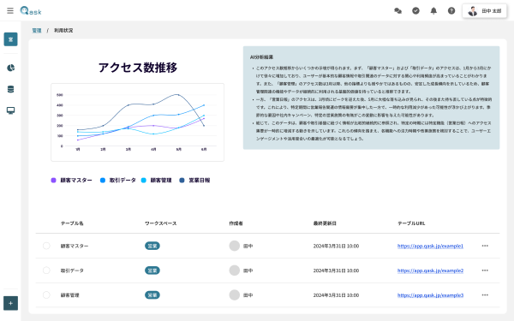The height and width of the screenshot is (321, 514).
Task: Select the 顧客マスター row radio button
Action: click(46, 246)
